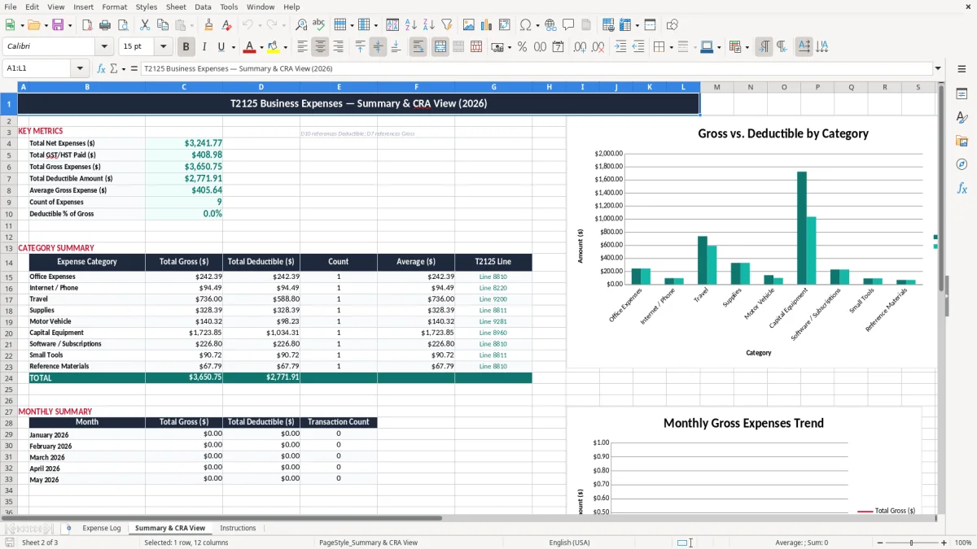Toggle Center Vertically alignment
The height and width of the screenshot is (549, 977).
tap(379, 47)
